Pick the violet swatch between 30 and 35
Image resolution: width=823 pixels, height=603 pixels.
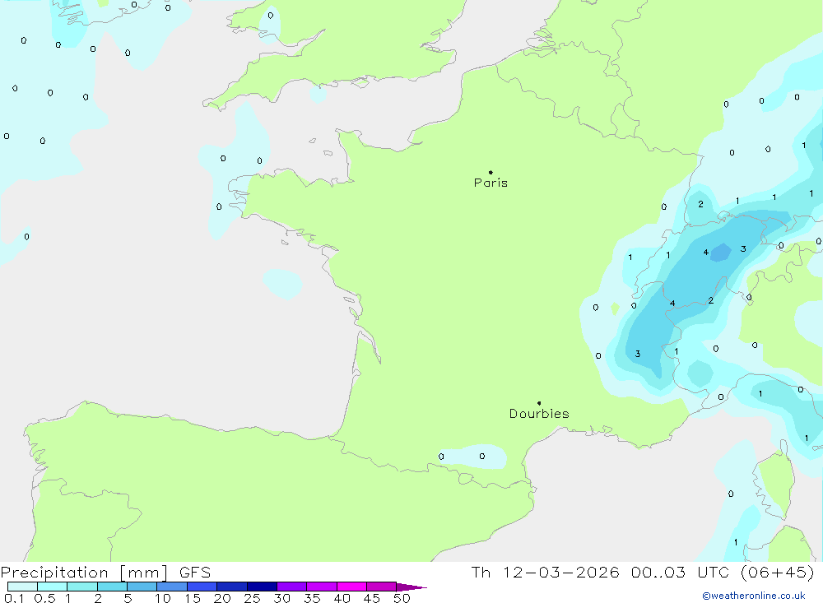coord(291,587)
